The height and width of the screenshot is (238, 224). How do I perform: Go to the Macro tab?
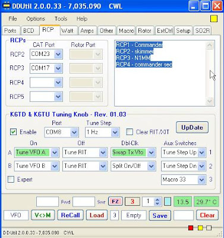point(126,31)
